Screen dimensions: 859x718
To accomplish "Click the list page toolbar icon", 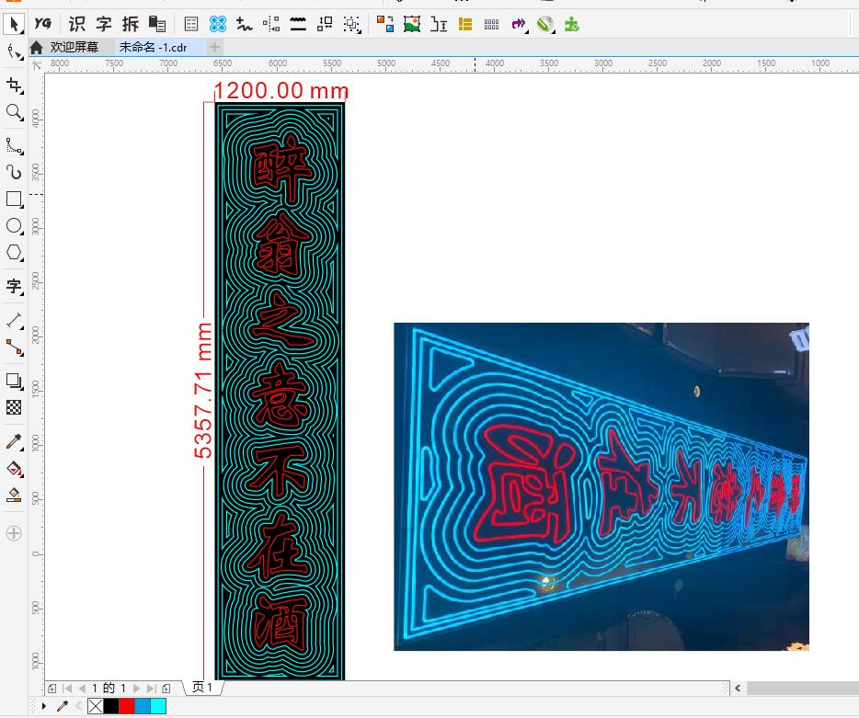I will [190, 24].
